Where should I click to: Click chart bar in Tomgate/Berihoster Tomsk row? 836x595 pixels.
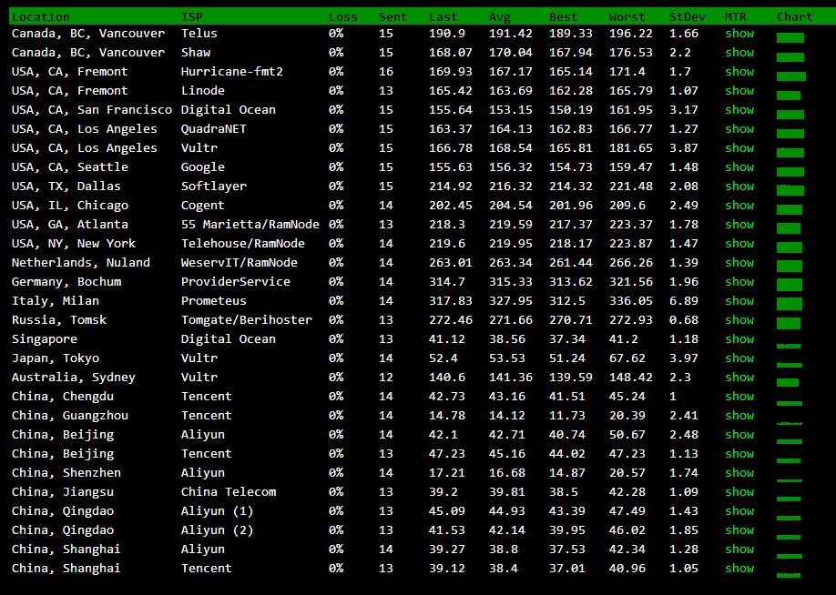pyautogui.click(x=788, y=323)
